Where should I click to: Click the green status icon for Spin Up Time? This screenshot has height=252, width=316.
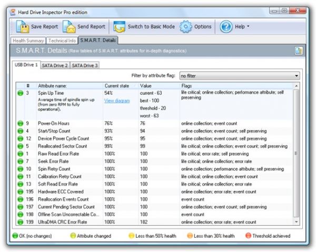click(x=19, y=93)
